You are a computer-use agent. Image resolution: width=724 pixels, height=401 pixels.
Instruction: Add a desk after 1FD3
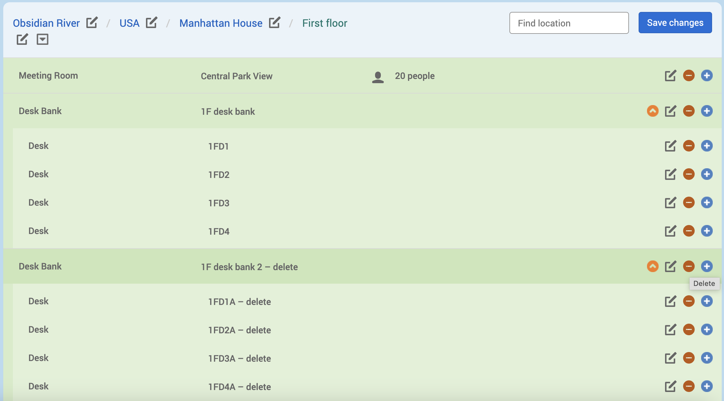click(x=707, y=203)
